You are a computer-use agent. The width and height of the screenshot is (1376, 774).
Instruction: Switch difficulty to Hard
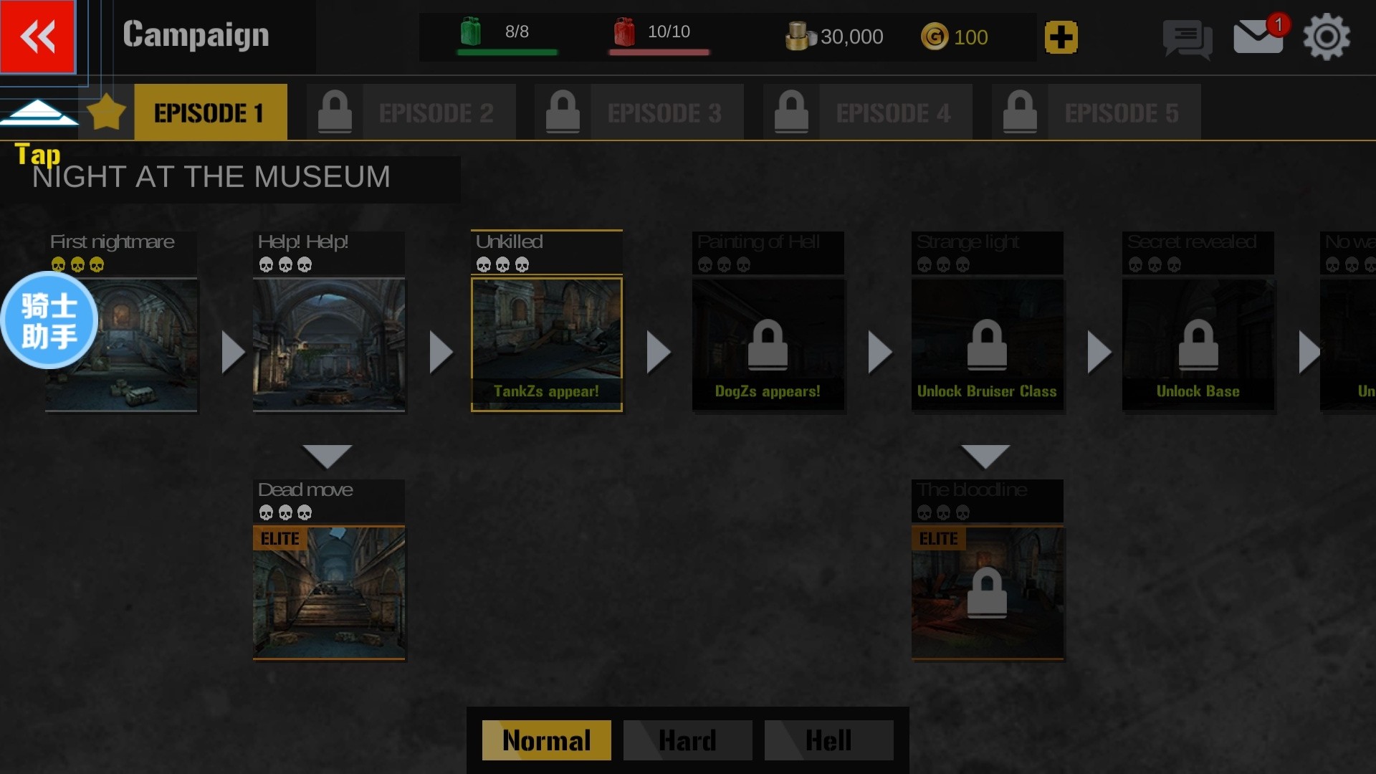687,740
